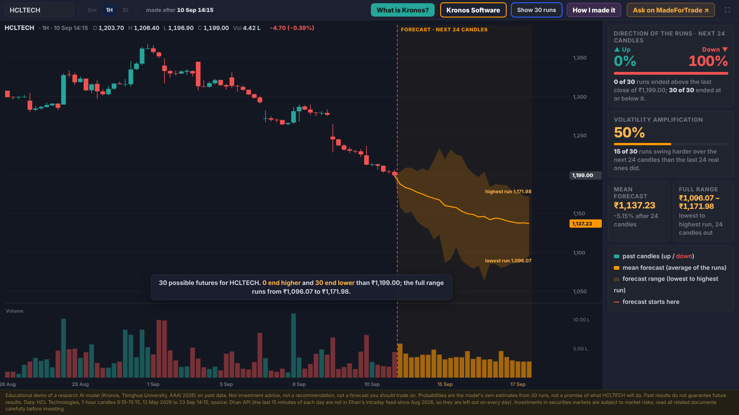Click the volatility amplification progress bar
739x415 pixels.
click(671, 144)
